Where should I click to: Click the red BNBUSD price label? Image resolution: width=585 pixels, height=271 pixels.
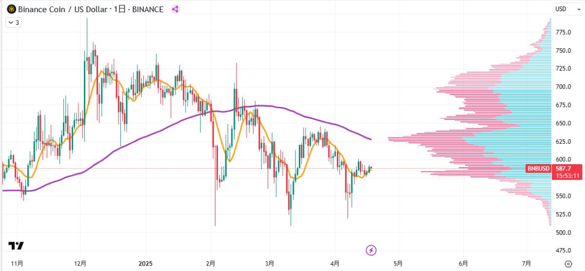coord(538,169)
